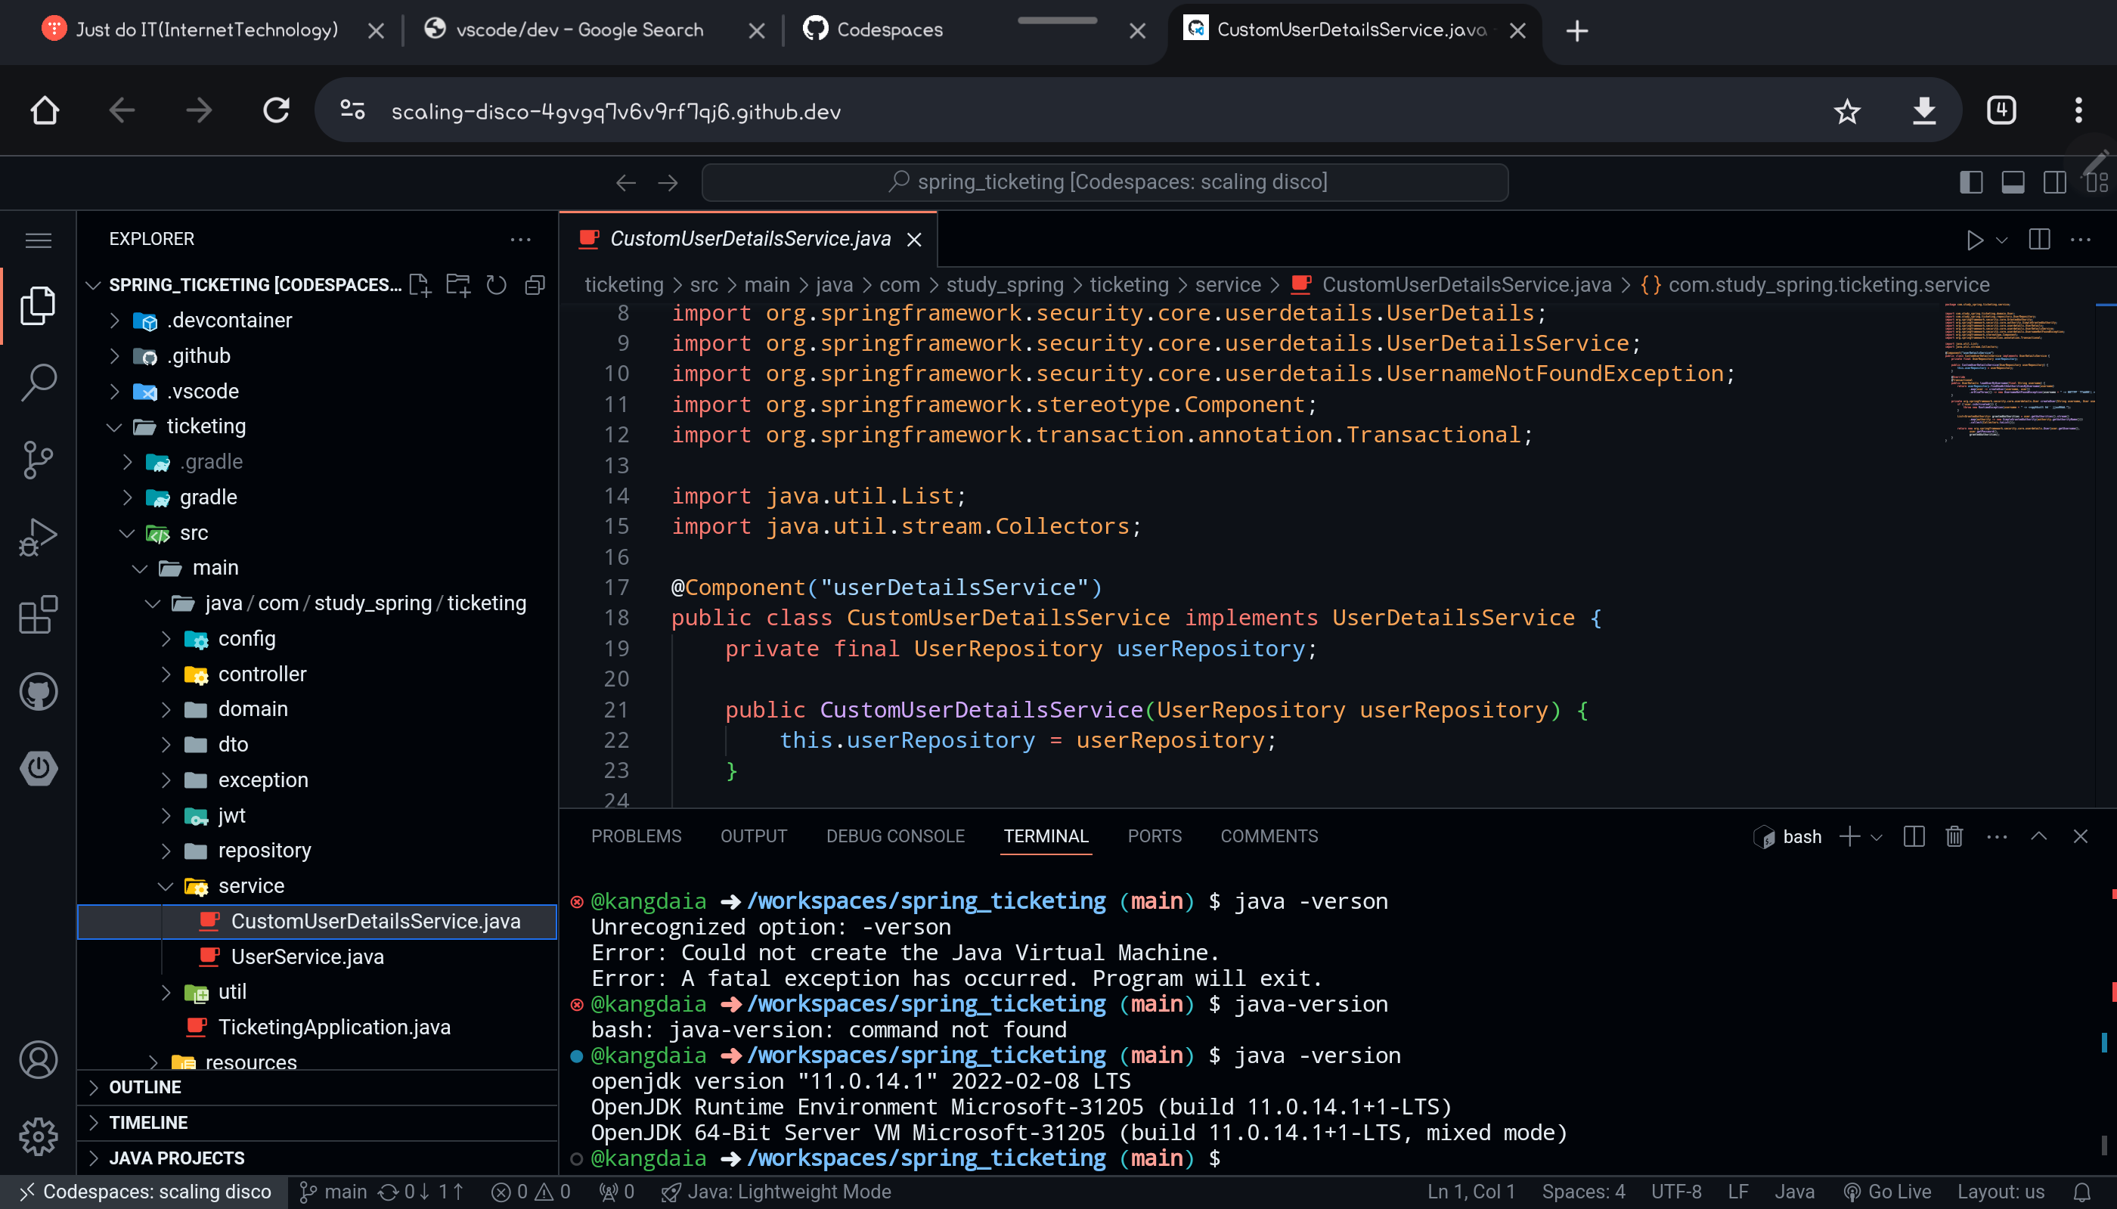The height and width of the screenshot is (1209, 2117).
Task: Open the Source Control view
Action: coord(39,459)
